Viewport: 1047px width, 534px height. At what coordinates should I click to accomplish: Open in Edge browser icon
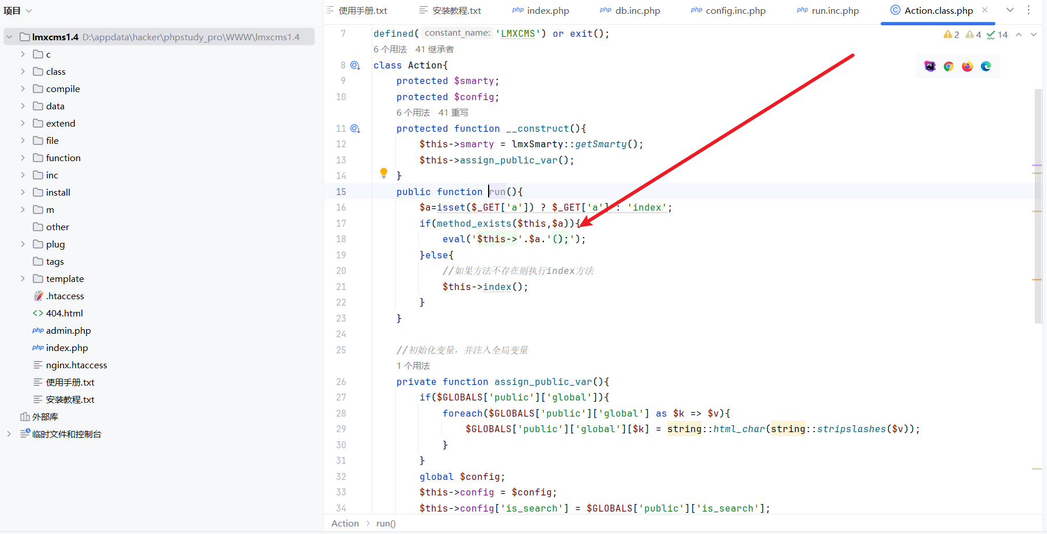tap(986, 66)
